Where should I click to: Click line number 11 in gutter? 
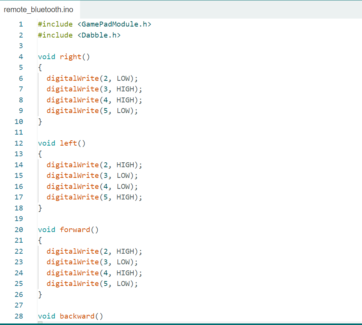(19, 132)
